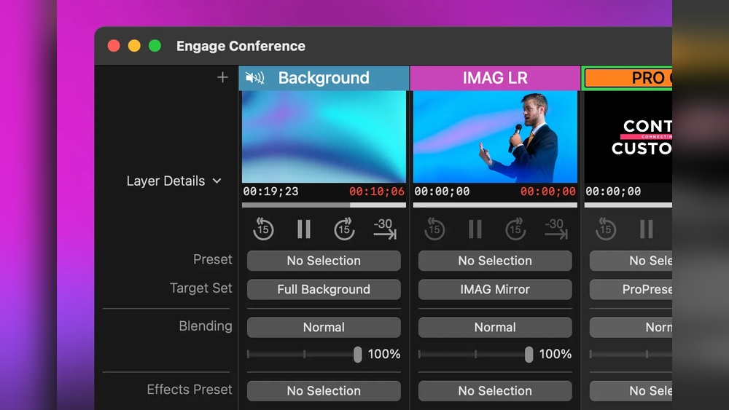The height and width of the screenshot is (410, 729).
Task: Pause the IMAG LR layer playback
Action: coord(475,229)
